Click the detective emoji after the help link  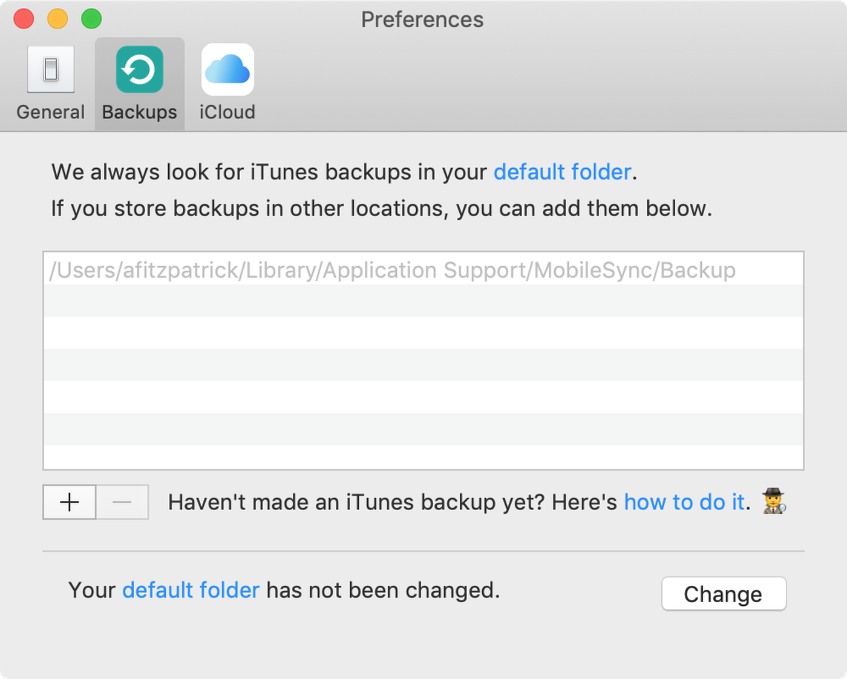tap(774, 502)
